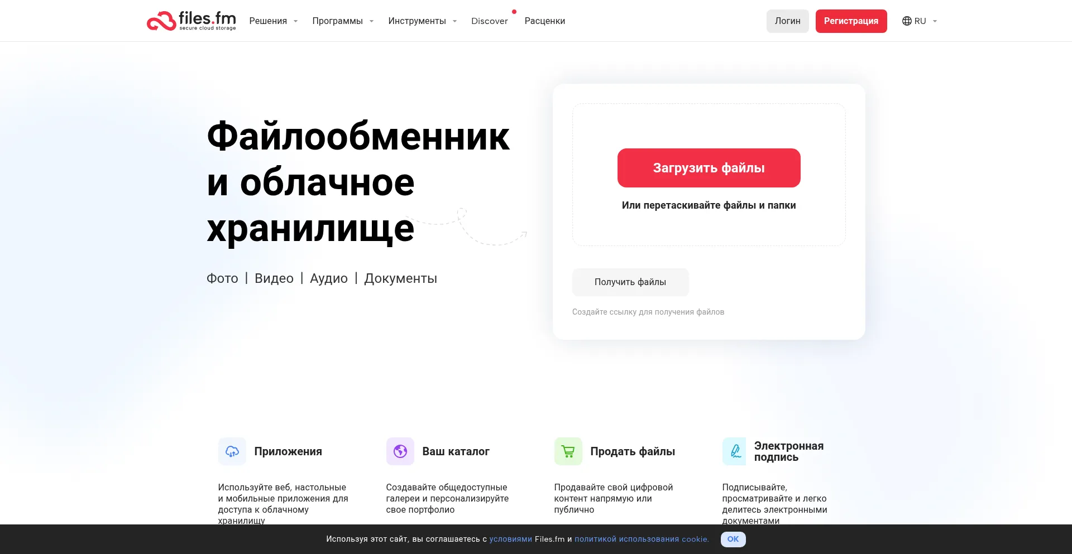The image size is (1072, 554).
Task: Click the Регистрация button
Action: click(x=851, y=21)
